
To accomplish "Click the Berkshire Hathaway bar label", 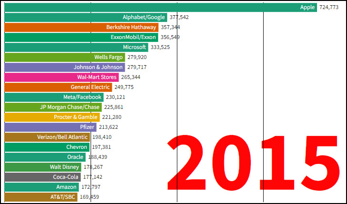I will pos(131,27).
